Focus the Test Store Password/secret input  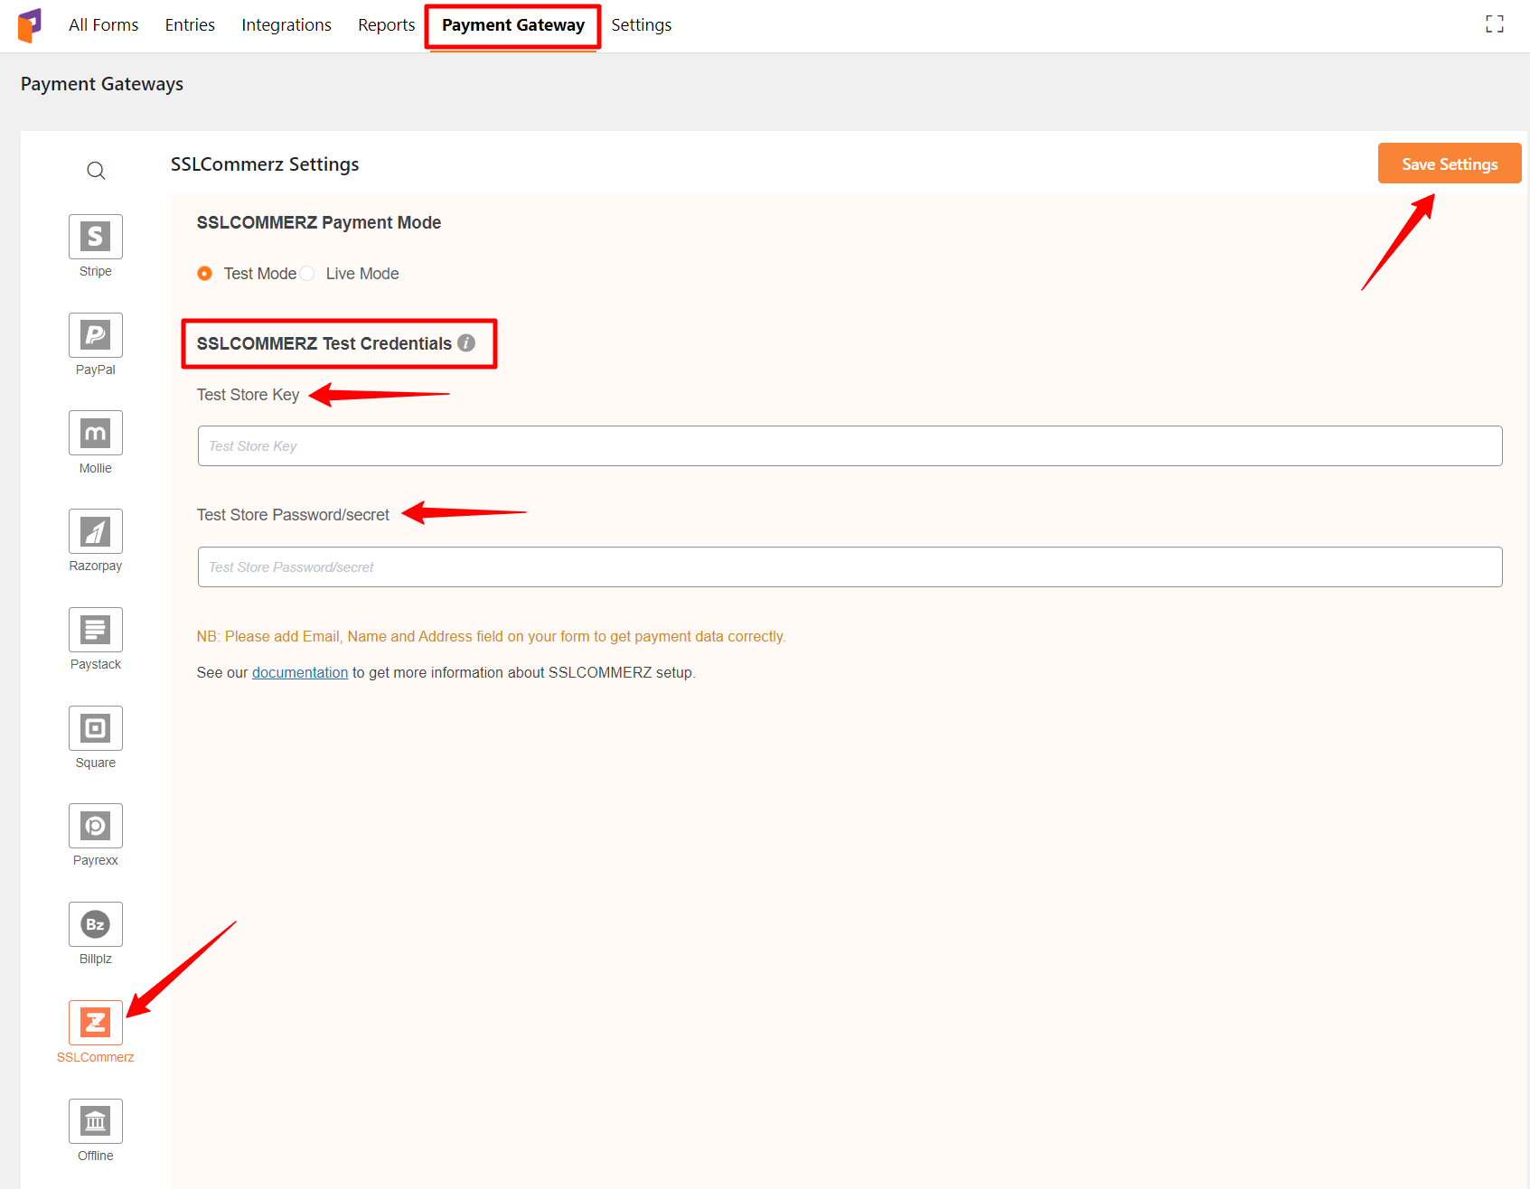[x=850, y=567]
